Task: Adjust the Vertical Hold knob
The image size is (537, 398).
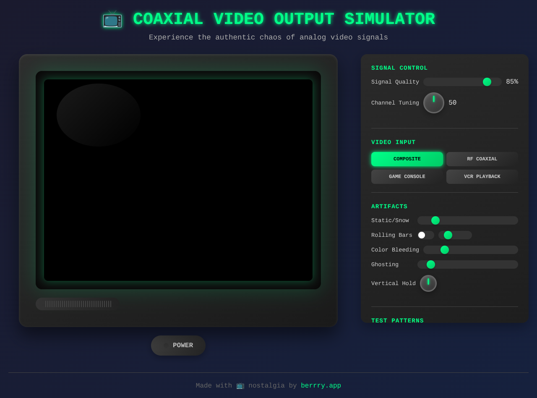Action: 428,283
